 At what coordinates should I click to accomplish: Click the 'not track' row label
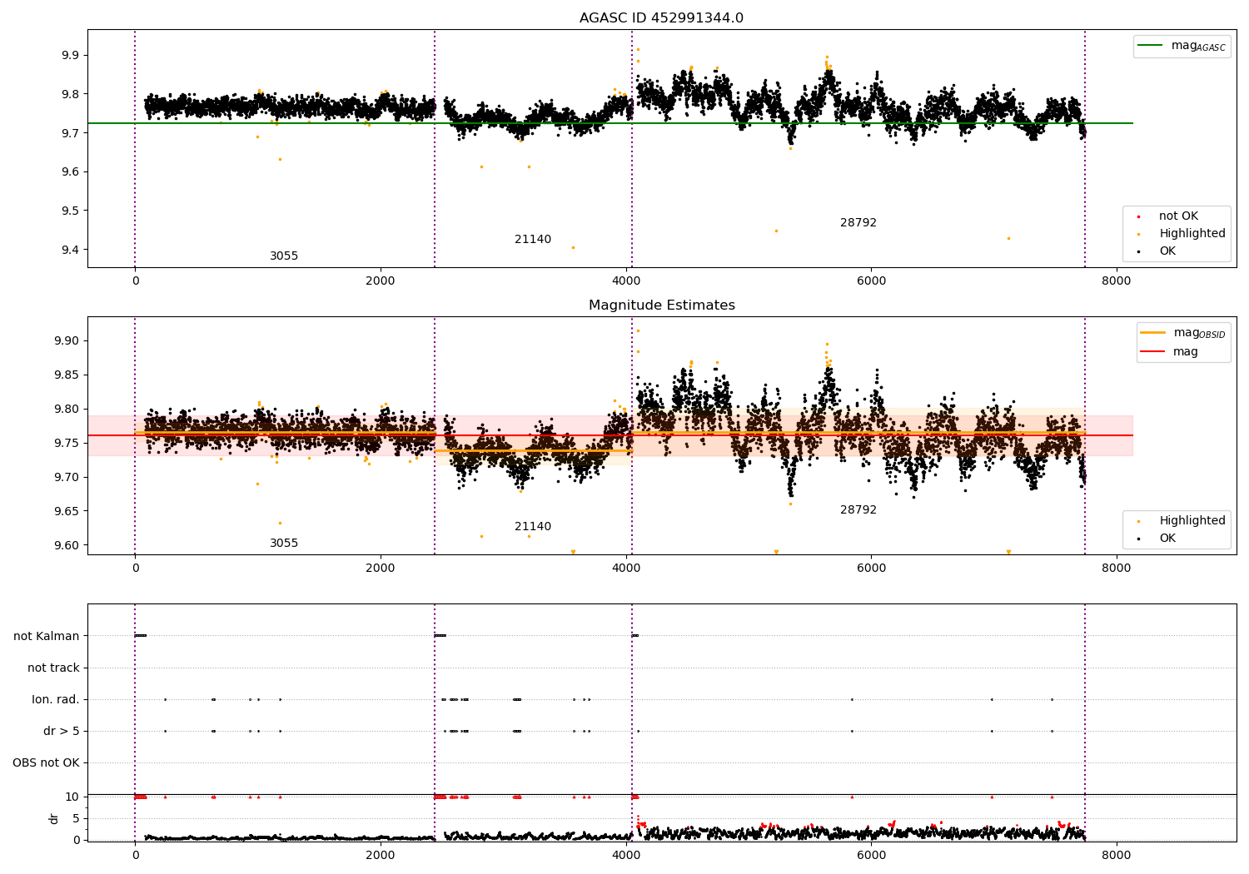pyautogui.click(x=53, y=668)
